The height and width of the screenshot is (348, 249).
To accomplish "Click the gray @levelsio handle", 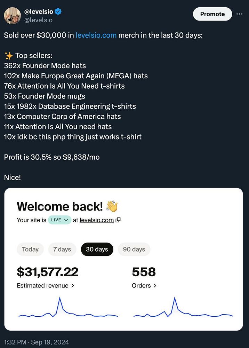I will coord(38,20).
